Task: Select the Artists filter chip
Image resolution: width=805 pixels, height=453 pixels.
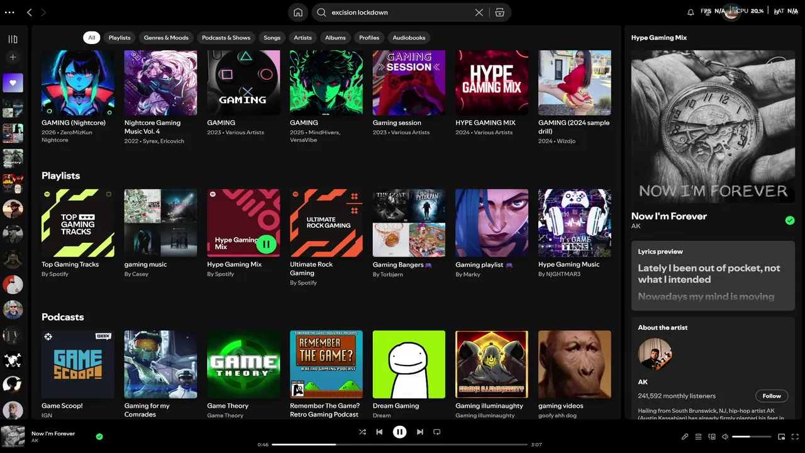Action: click(x=303, y=38)
